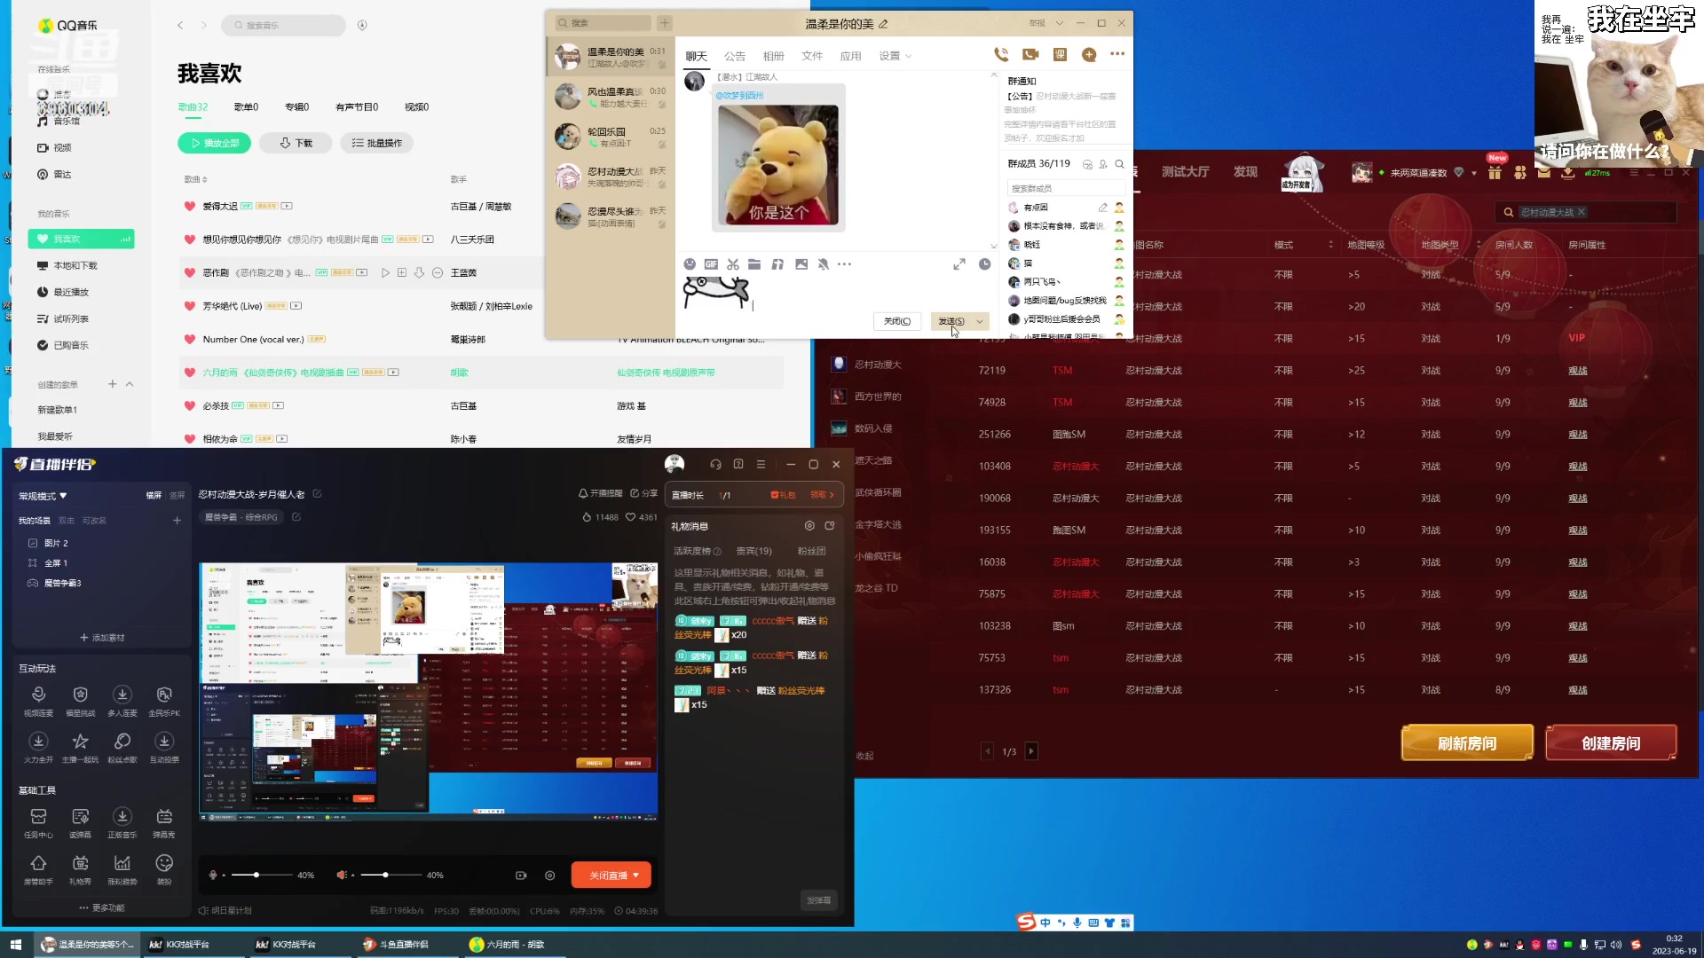Switch to 竖屏 orientation

177,496
